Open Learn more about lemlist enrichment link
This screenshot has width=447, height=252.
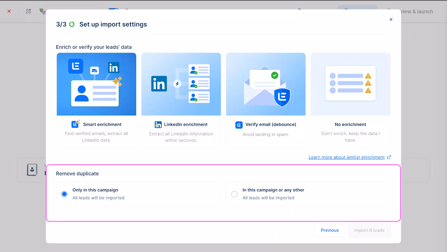tap(346, 157)
